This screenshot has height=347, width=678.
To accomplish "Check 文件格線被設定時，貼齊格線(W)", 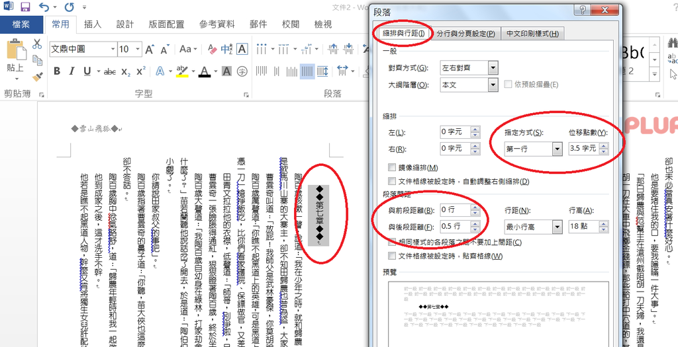I will tap(392, 256).
